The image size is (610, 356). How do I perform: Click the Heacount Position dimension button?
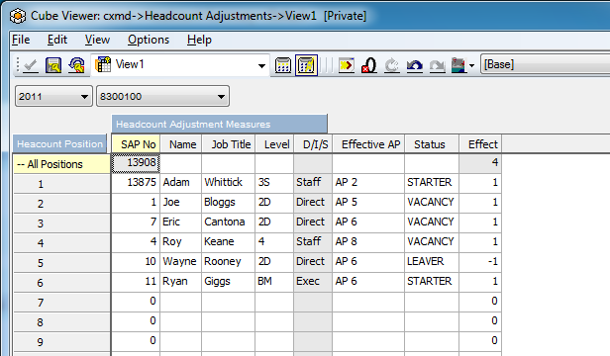(59, 143)
